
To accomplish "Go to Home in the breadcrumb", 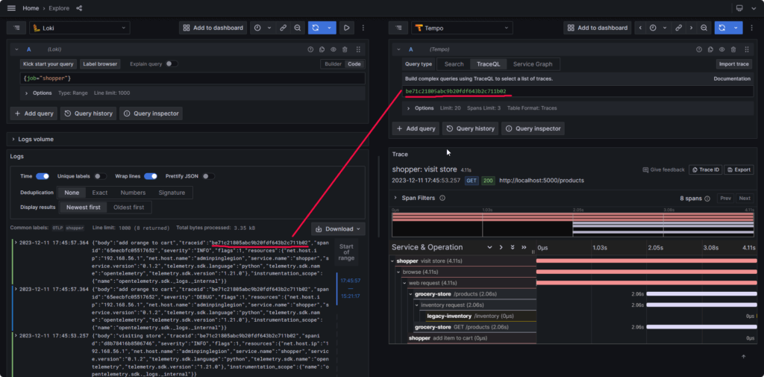I will pos(31,8).
